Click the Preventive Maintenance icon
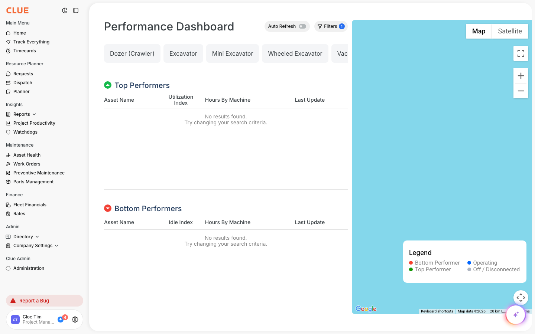 (8, 173)
